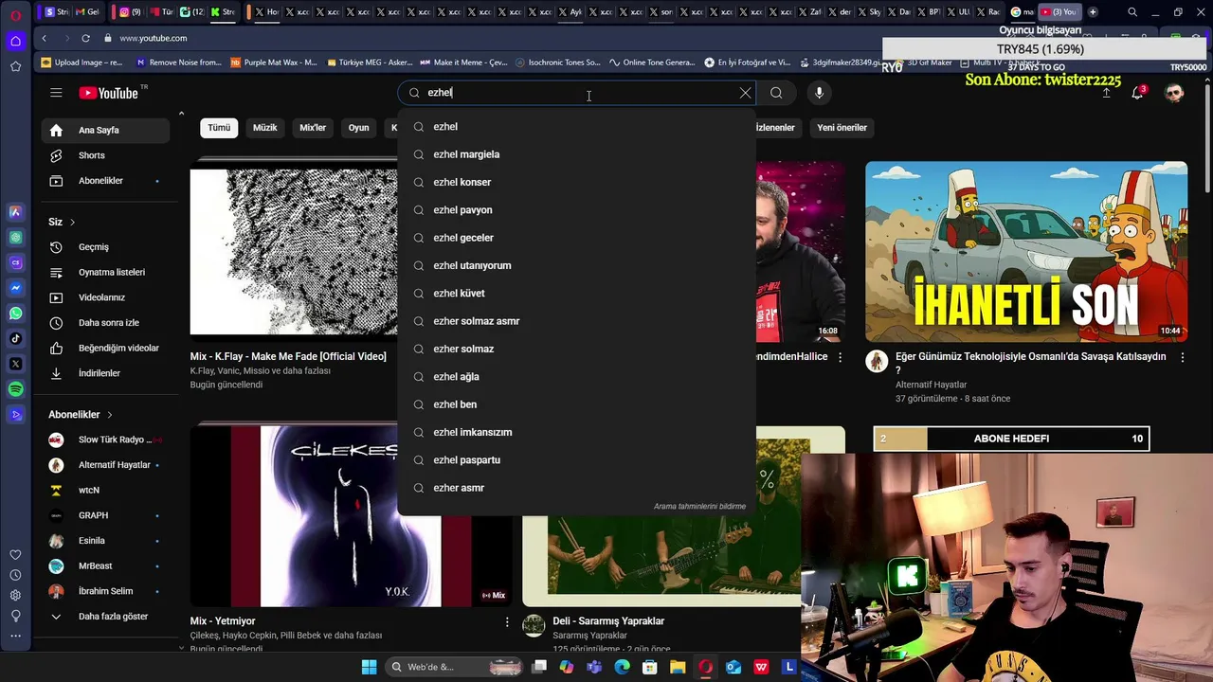Viewport: 1213px width, 682px height.
Task: Open İHANETLİ SON video thumbnail
Action: tap(1026, 252)
